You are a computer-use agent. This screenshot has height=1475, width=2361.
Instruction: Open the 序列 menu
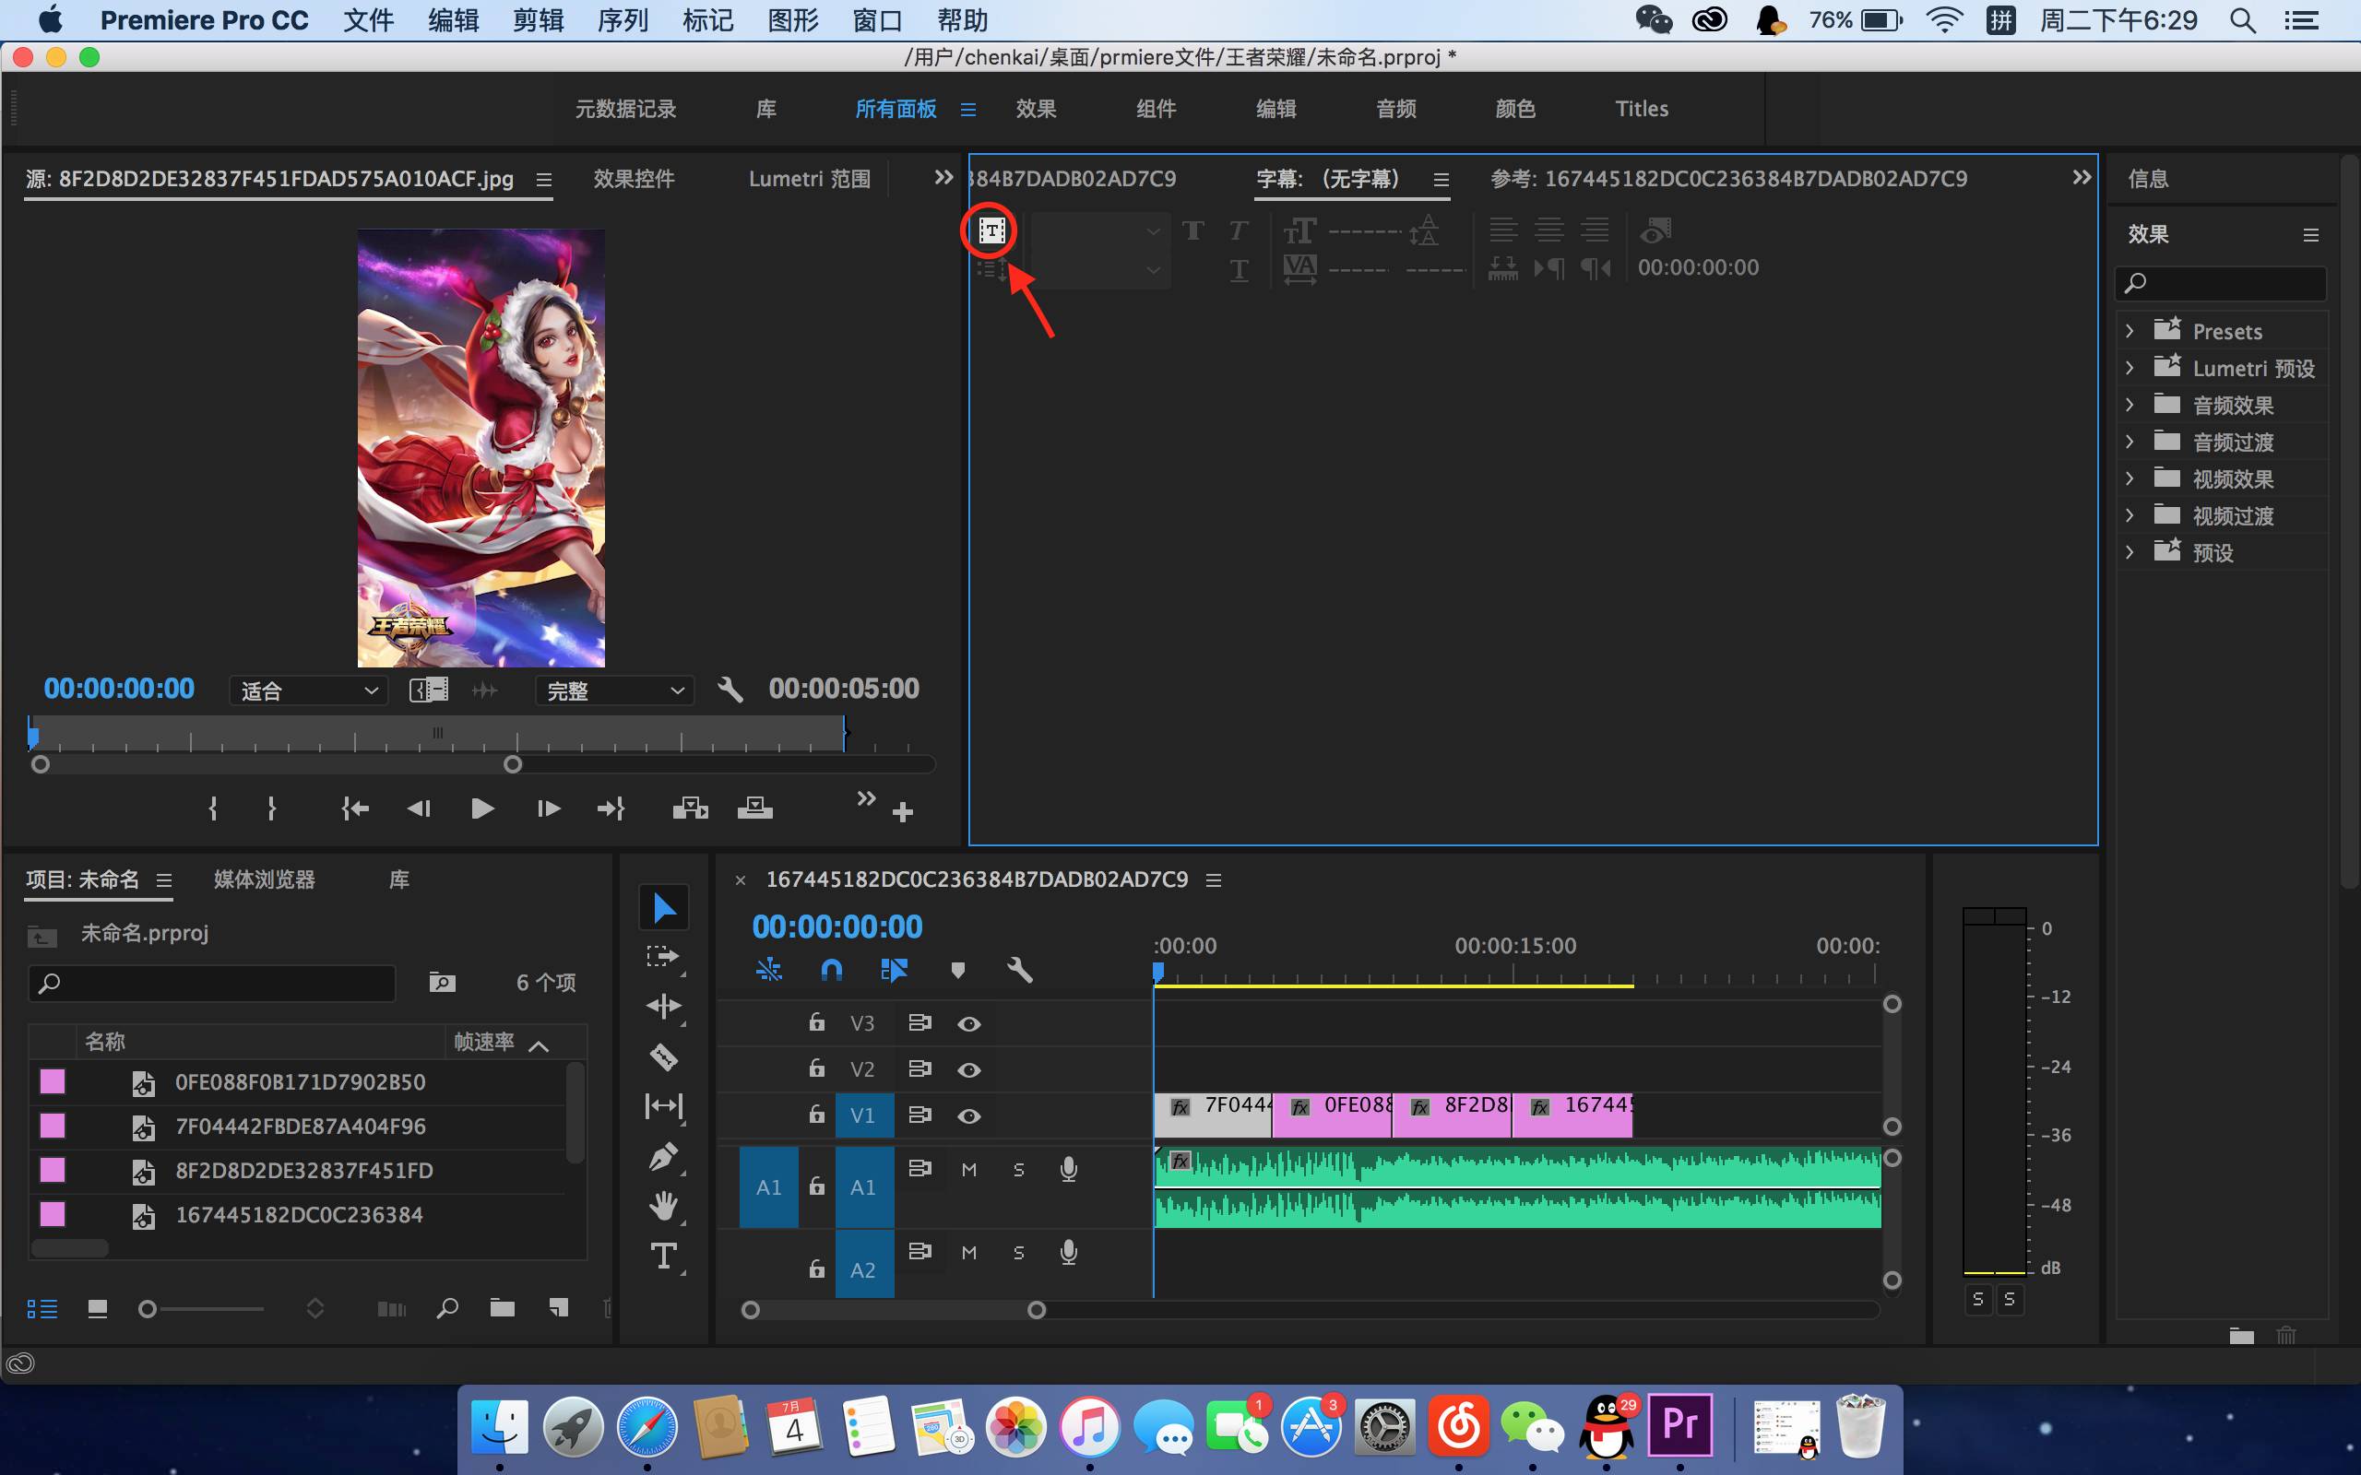click(x=623, y=20)
